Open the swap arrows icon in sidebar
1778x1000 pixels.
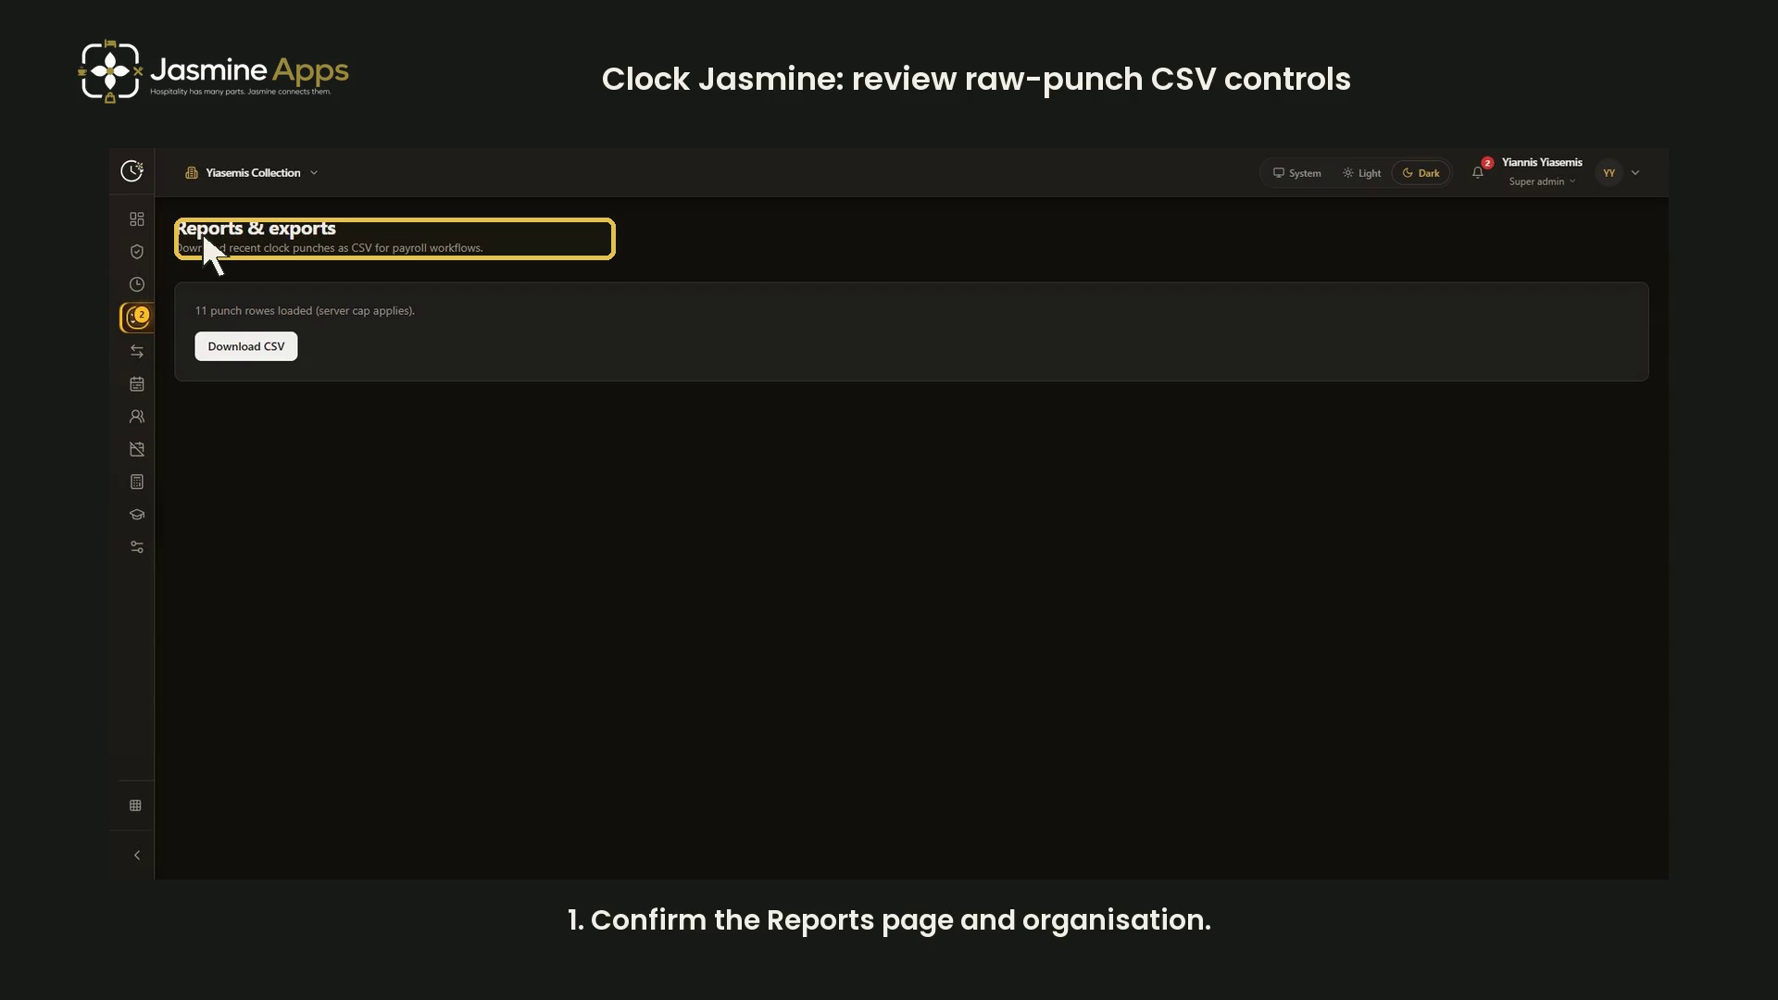click(x=137, y=351)
